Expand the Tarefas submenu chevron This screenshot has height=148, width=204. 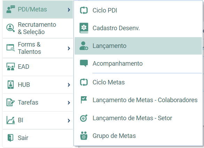point(69,102)
